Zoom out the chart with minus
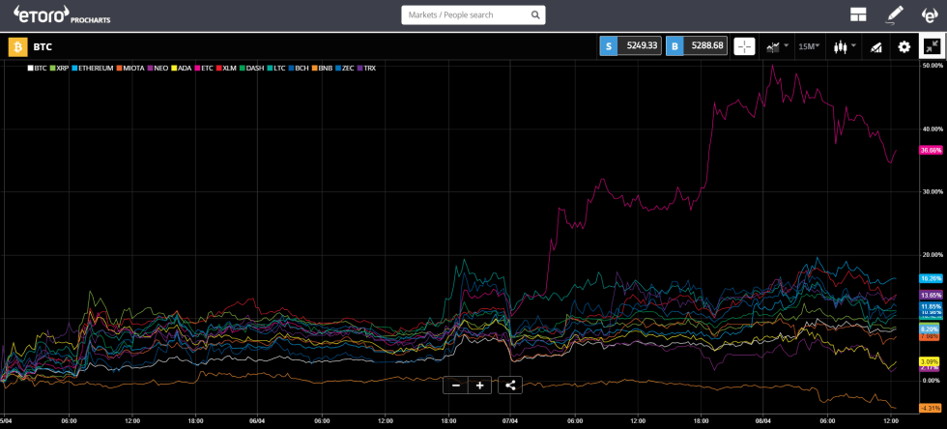The height and width of the screenshot is (429, 947). click(455, 385)
